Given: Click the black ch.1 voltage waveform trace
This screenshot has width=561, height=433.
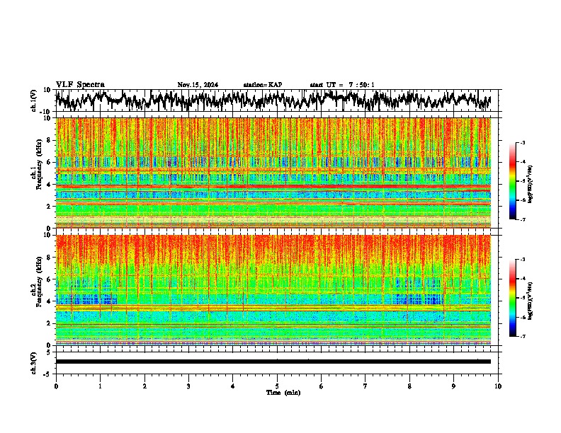Looking at the screenshot, I should coord(273,100).
